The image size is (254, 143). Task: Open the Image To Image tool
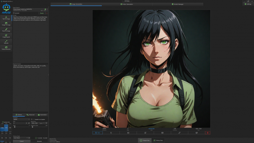pos(6,24)
